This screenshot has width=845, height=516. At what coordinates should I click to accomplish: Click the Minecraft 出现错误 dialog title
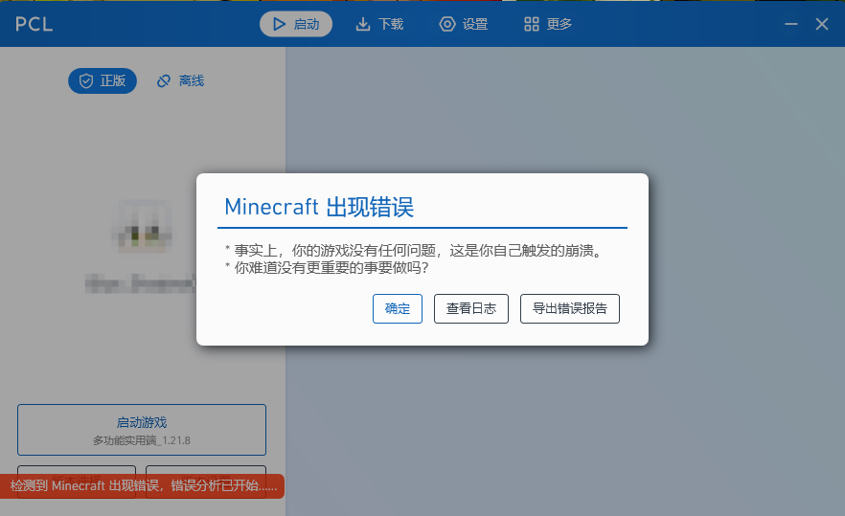319,208
